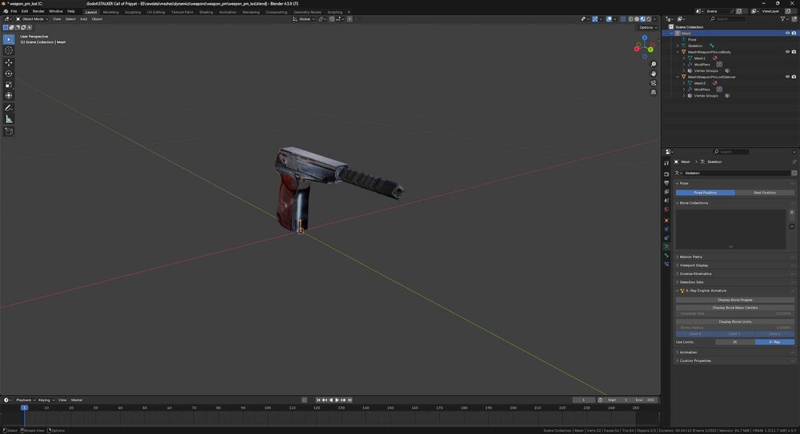The height and width of the screenshot is (434, 800).
Task: Switch to the Modeling workspace tab
Action: [x=110, y=12]
